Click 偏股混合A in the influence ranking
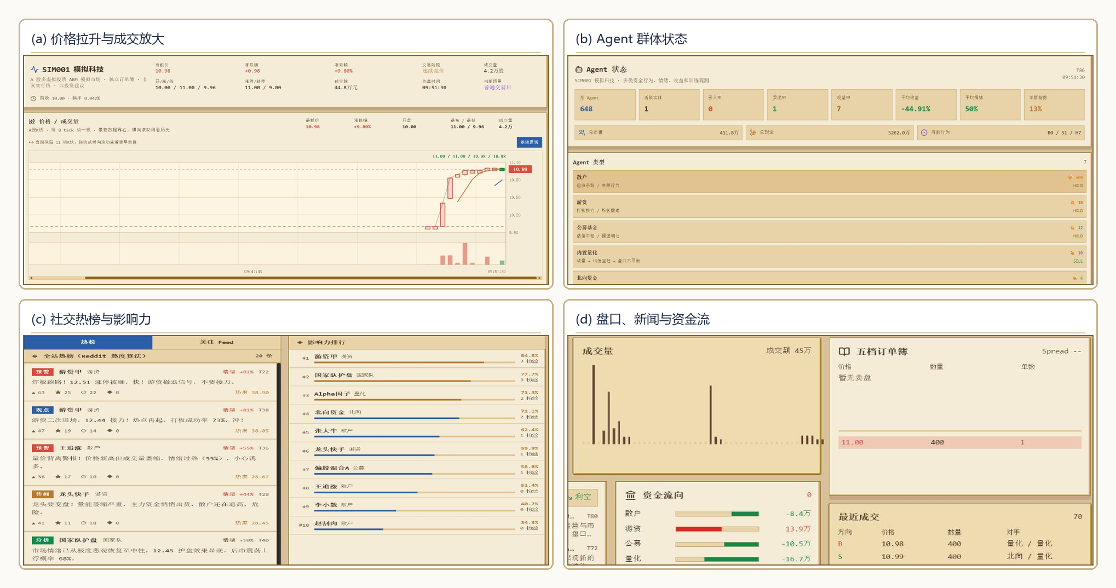 332,468
